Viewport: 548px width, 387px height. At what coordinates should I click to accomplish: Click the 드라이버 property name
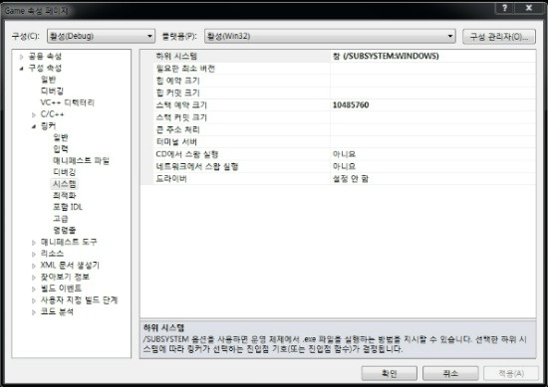click(171, 179)
